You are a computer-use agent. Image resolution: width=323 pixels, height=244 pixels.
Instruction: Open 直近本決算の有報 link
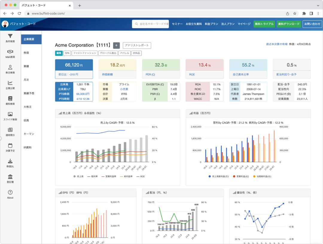(277, 44)
